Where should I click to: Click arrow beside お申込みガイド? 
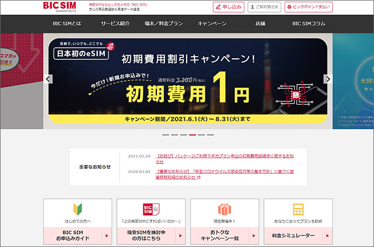(107, 235)
